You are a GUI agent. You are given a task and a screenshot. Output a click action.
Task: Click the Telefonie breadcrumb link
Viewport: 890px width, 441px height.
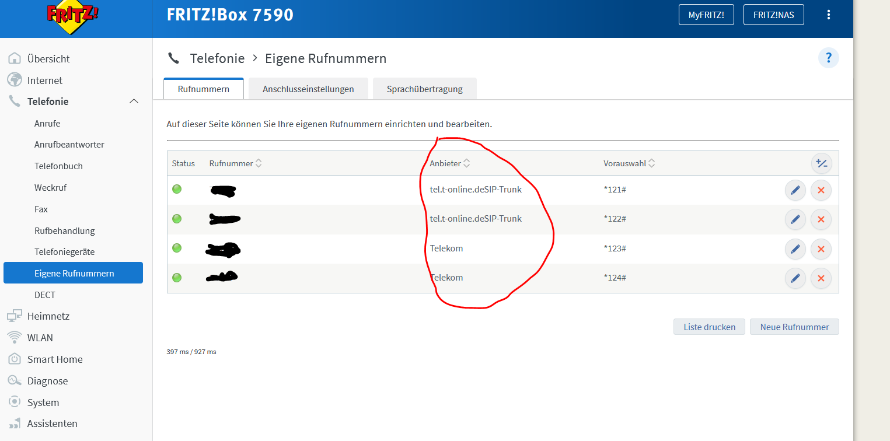217,58
